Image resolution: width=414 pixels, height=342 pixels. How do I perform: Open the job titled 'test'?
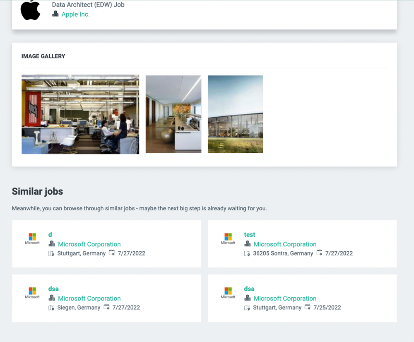point(250,235)
